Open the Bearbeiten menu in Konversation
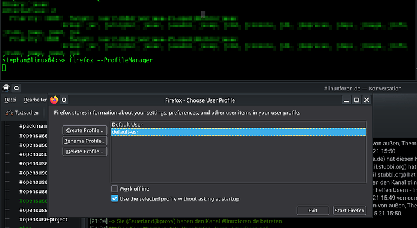Image resolution: width=417 pixels, height=228 pixels. 36,100
